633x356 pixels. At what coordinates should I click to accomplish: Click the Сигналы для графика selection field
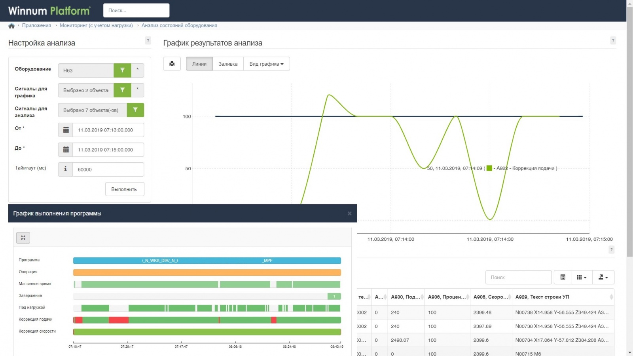86,90
